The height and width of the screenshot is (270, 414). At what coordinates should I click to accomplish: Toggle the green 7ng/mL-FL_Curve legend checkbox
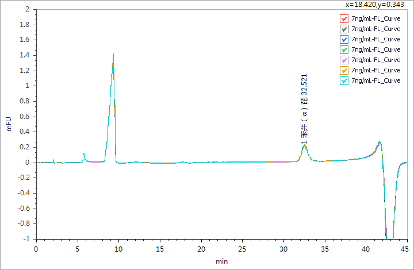tap(344, 49)
